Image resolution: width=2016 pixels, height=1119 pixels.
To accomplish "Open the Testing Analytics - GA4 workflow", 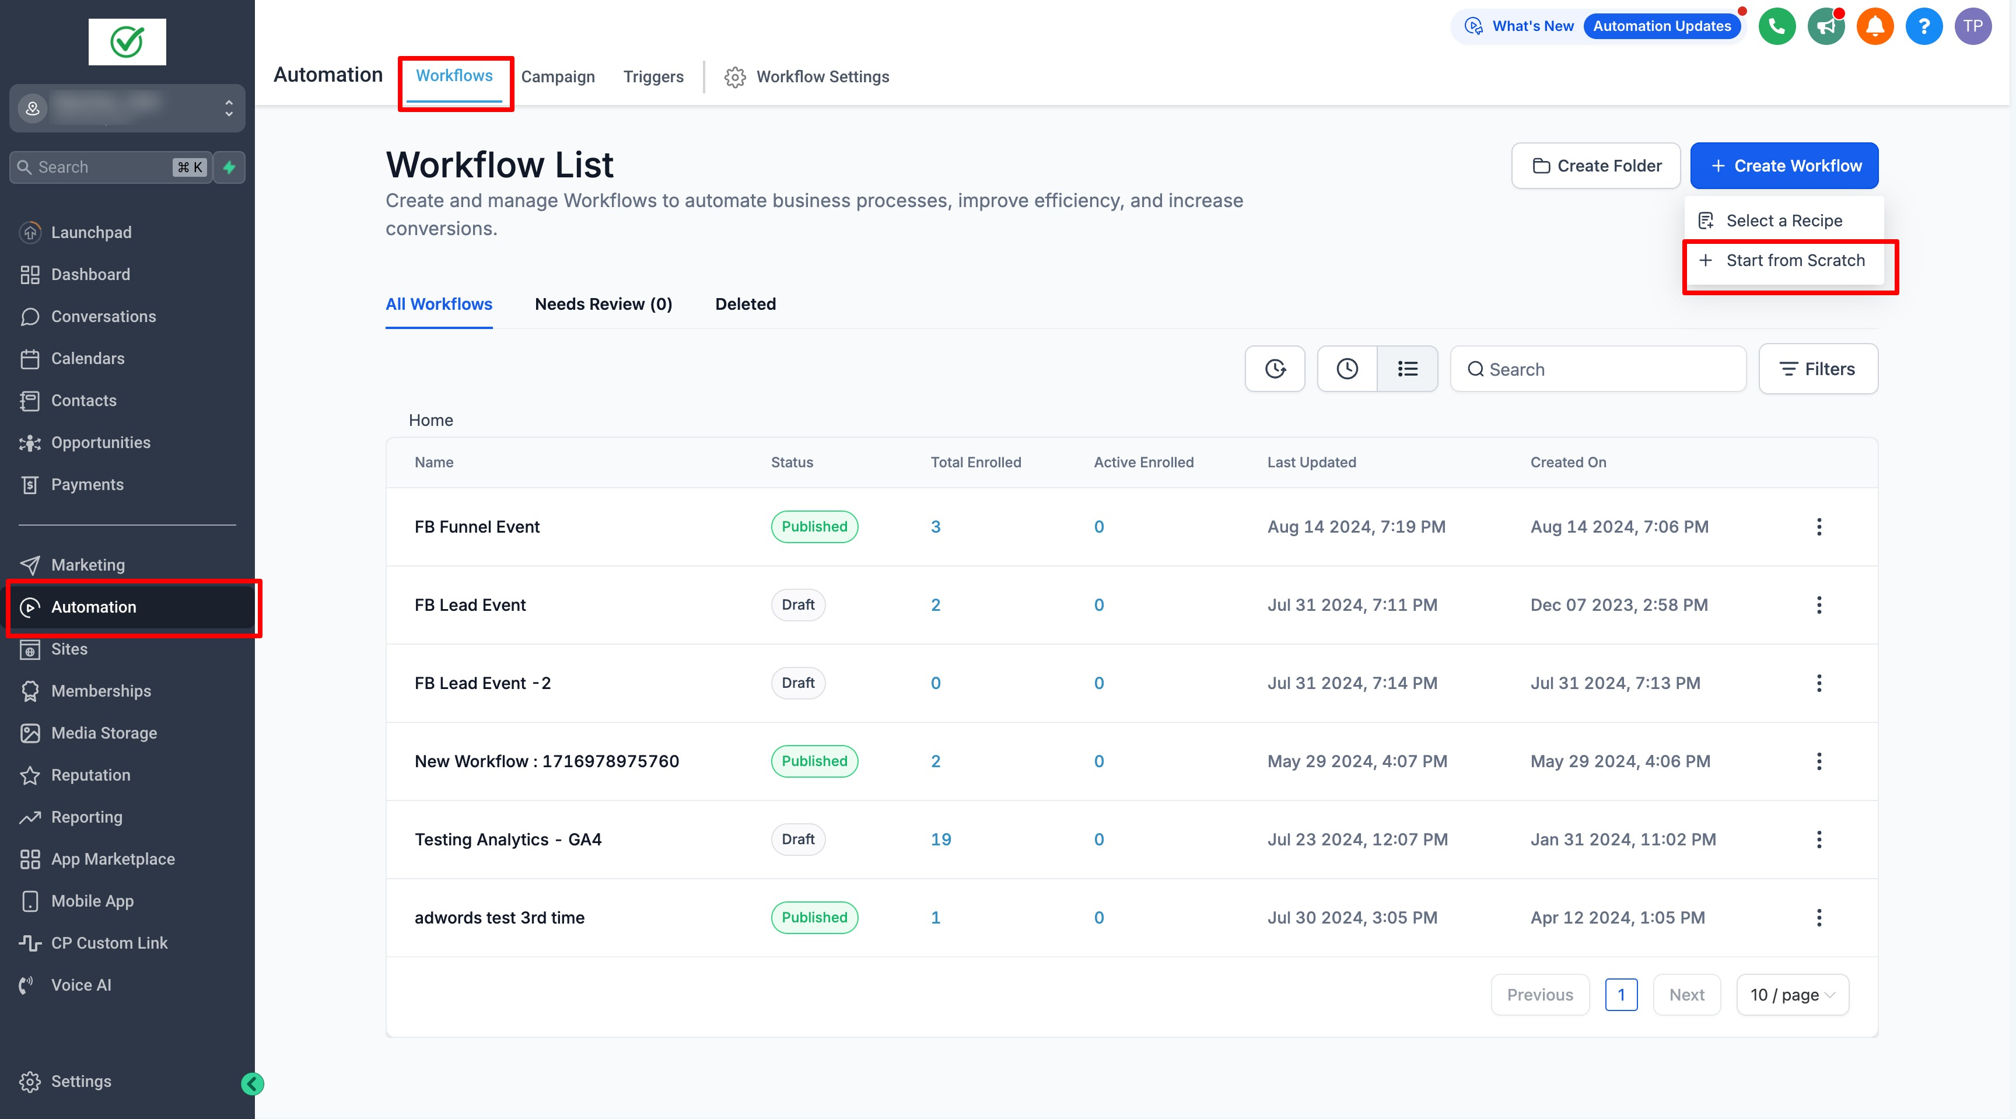I will click(508, 840).
